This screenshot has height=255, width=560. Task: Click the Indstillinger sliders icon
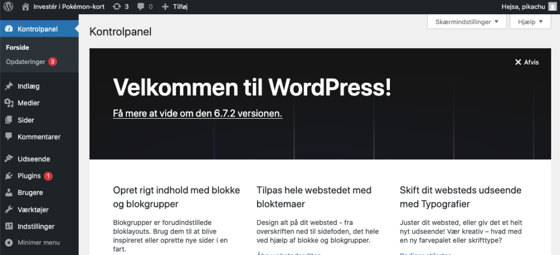pyautogui.click(x=9, y=227)
